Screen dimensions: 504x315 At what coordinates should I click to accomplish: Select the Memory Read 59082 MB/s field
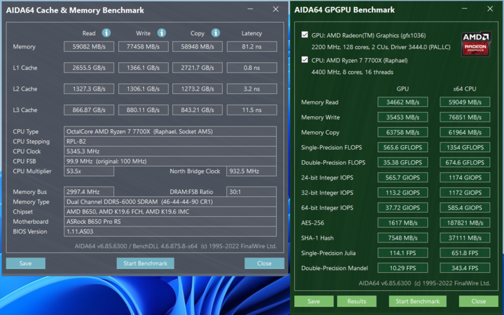(x=89, y=47)
